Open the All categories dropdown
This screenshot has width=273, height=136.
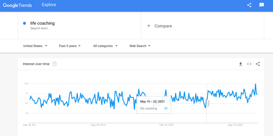[105, 46]
